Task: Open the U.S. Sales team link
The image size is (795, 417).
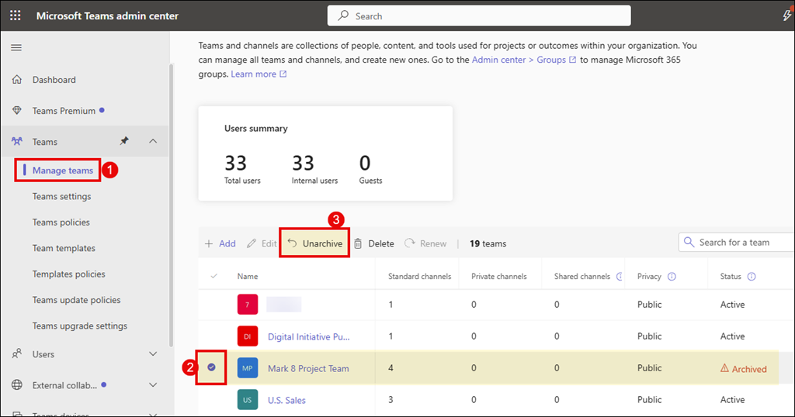Action: pyautogui.click(x=286, y=400)
